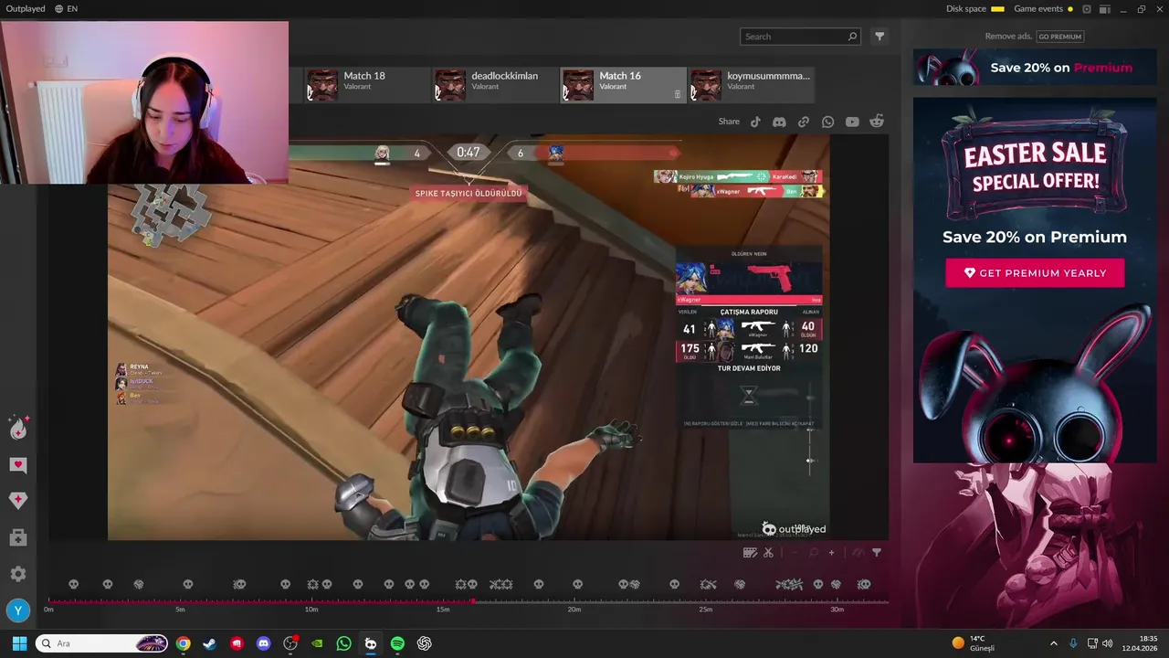Jump to the last burst skull marker
This screenshot has height=658, width=1169.
tap(863, 584)
